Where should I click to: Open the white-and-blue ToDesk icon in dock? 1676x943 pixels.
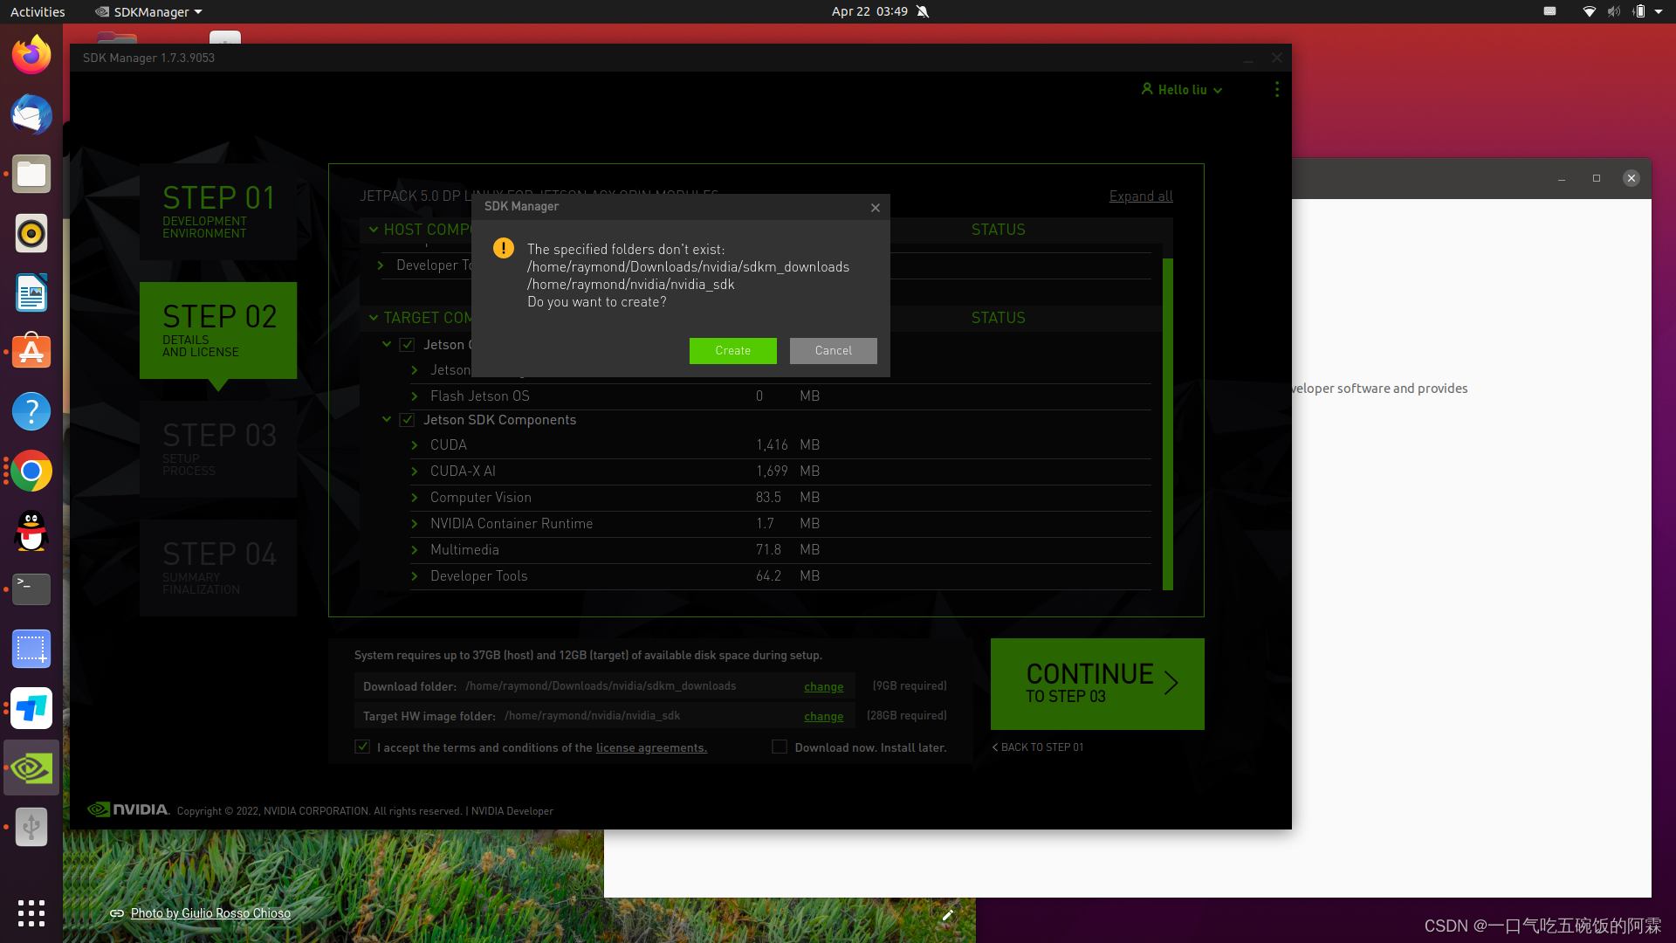point(31,708)
